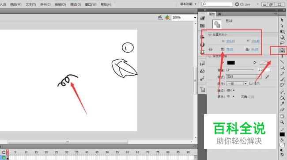Open the 修改(M) menu

[x=16, y=4]
